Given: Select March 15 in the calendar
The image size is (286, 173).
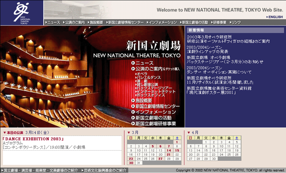Looking at the screenshot, I should coord(177,150).
